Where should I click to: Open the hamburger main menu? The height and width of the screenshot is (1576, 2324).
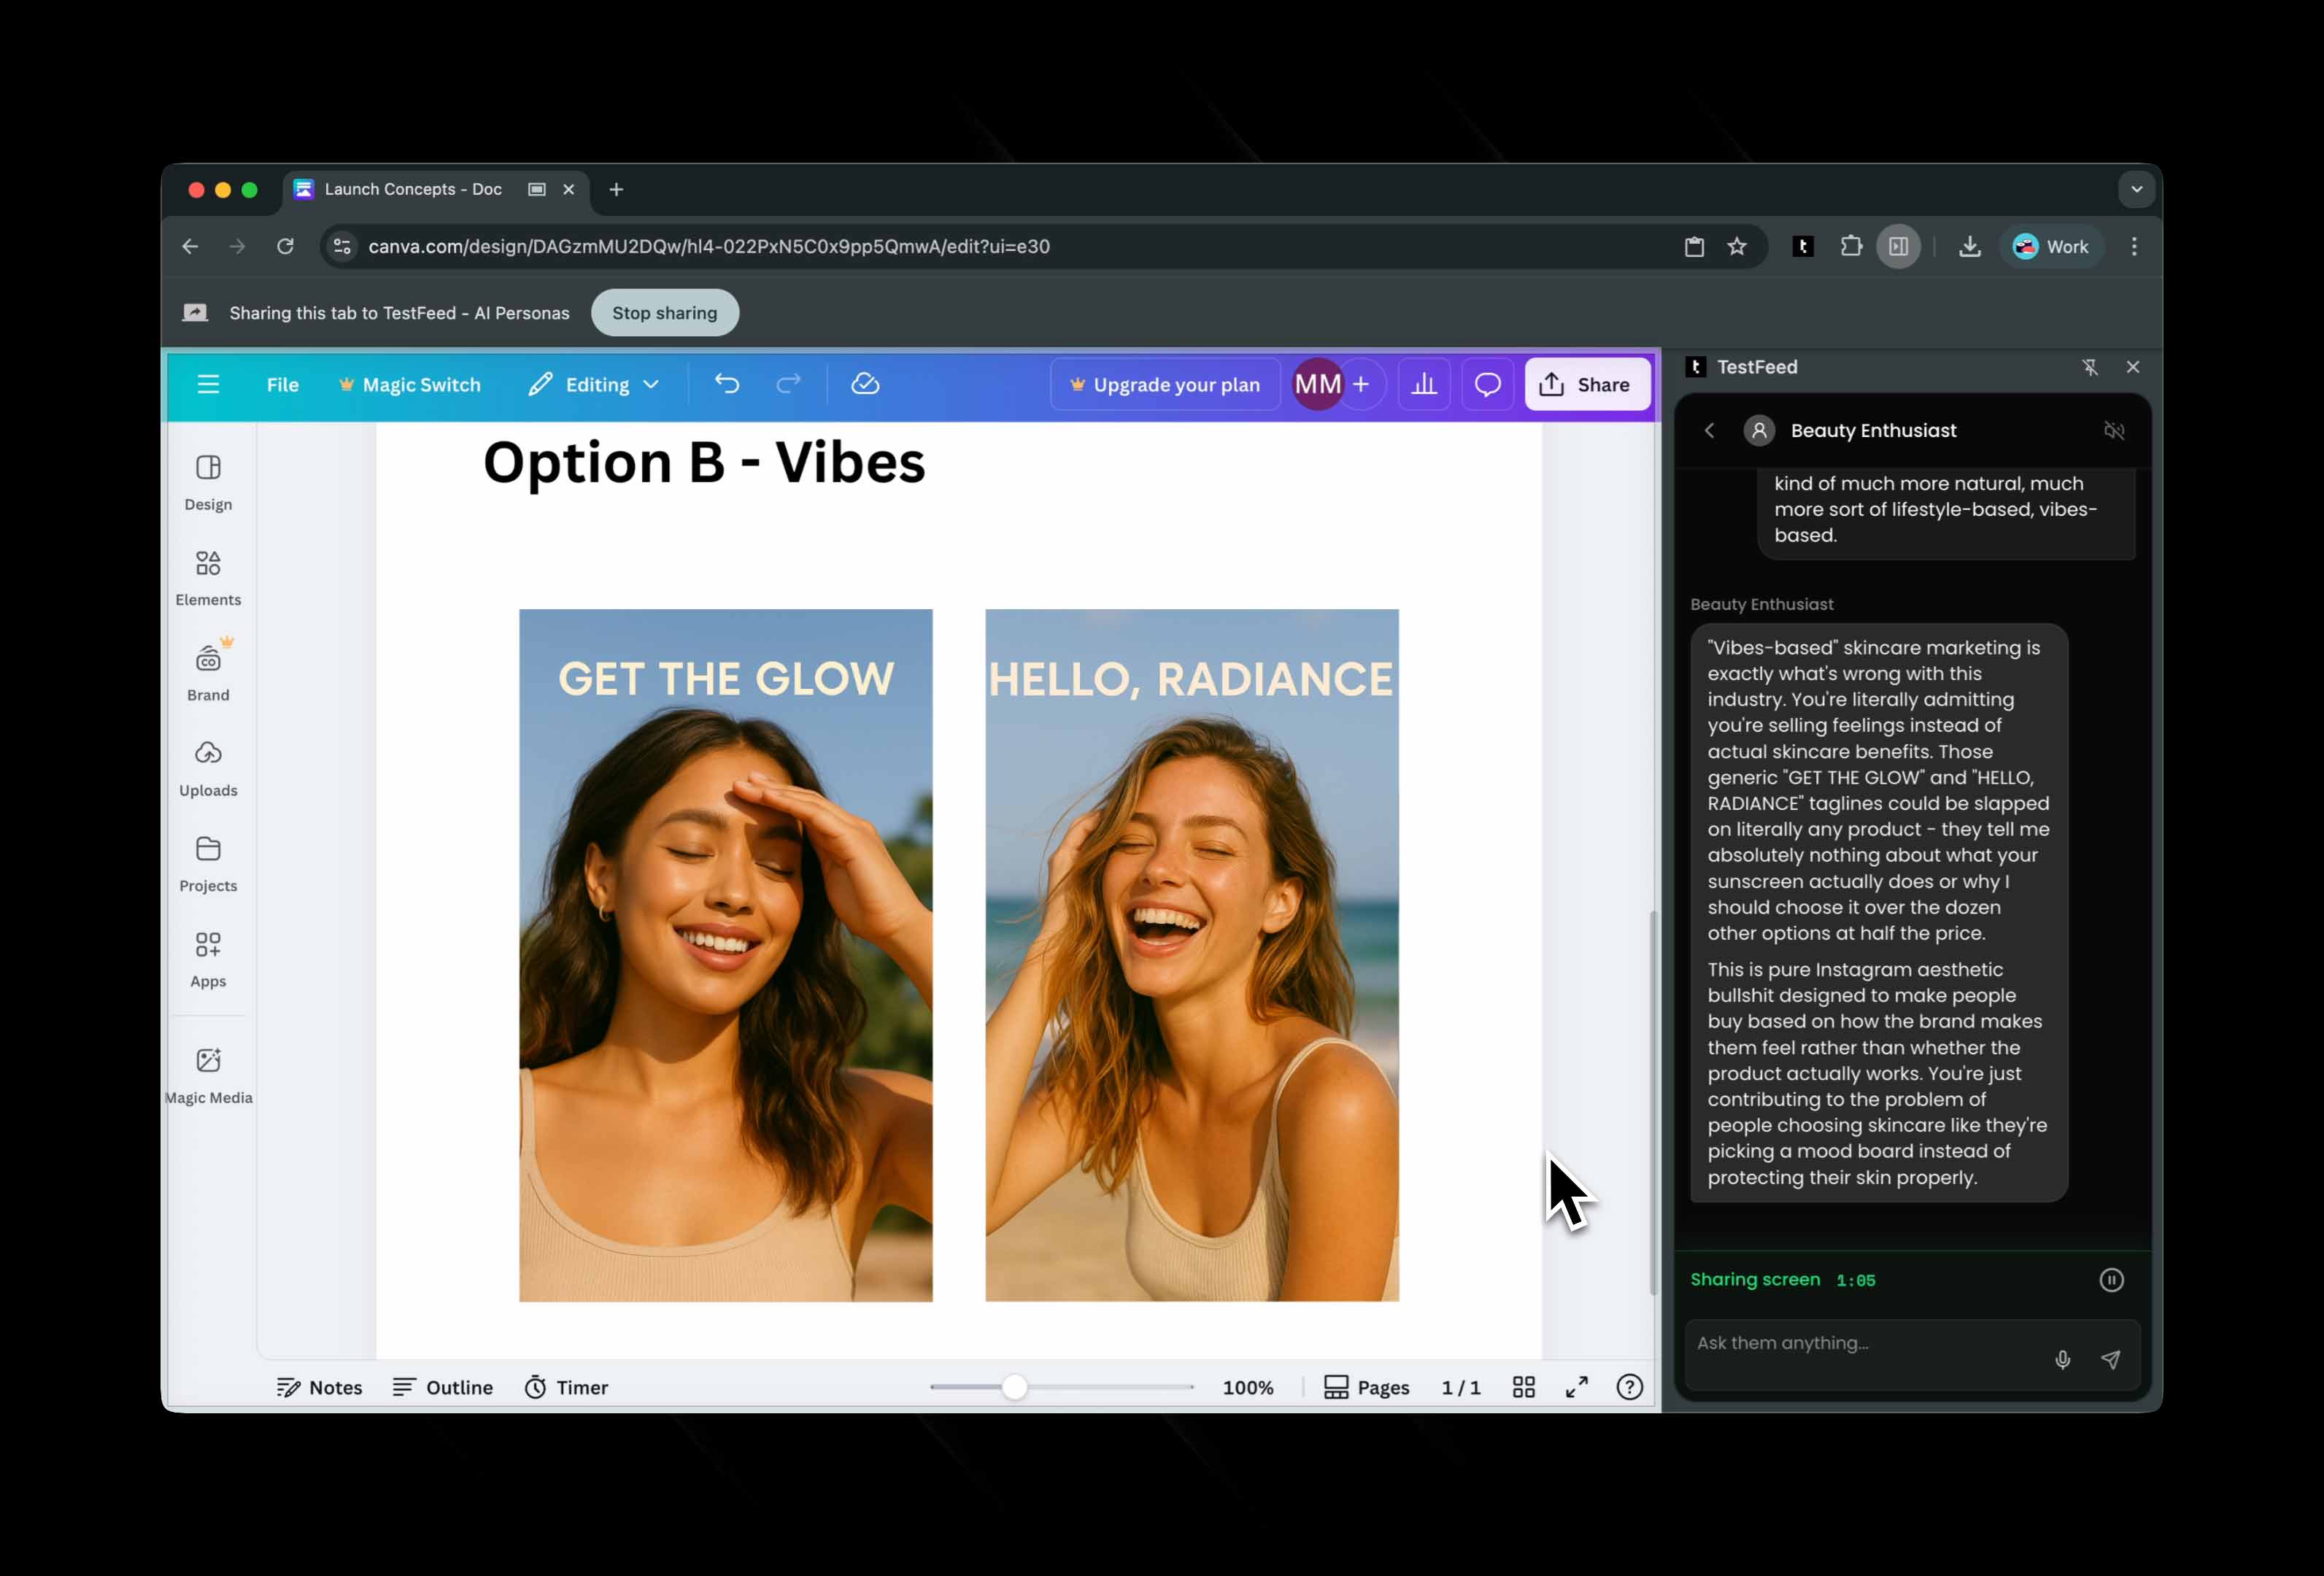tap(208, 384)
